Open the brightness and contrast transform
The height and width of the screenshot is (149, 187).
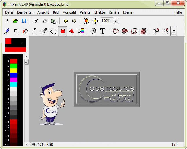[x=86, y=21]
